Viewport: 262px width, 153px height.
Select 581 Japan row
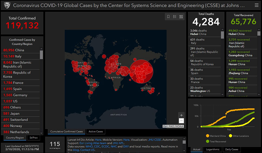(x=20, y=113)
